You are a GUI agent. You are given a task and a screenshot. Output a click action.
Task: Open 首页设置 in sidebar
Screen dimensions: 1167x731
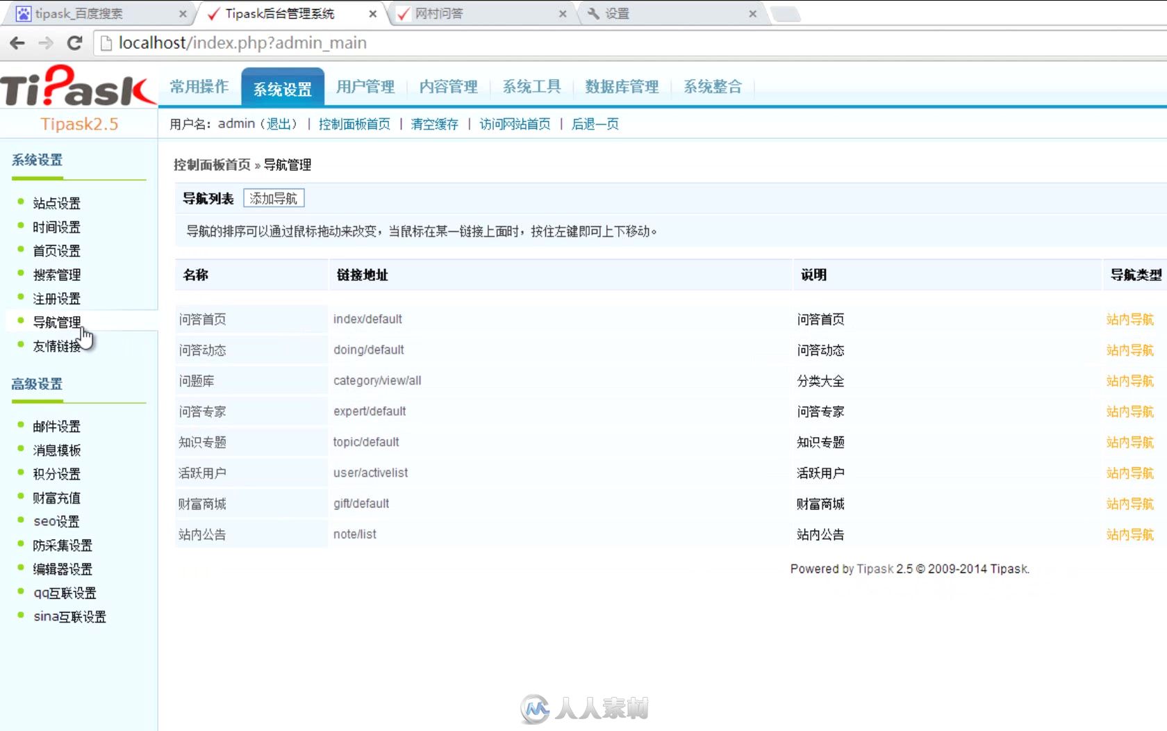[57, 251]
